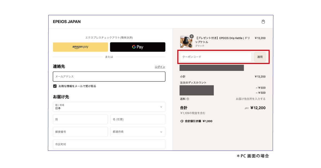This screenshot has height=168, width=321.
Task: Go to the EPEIOS JAPAN store home link
Action: [67, 22]
